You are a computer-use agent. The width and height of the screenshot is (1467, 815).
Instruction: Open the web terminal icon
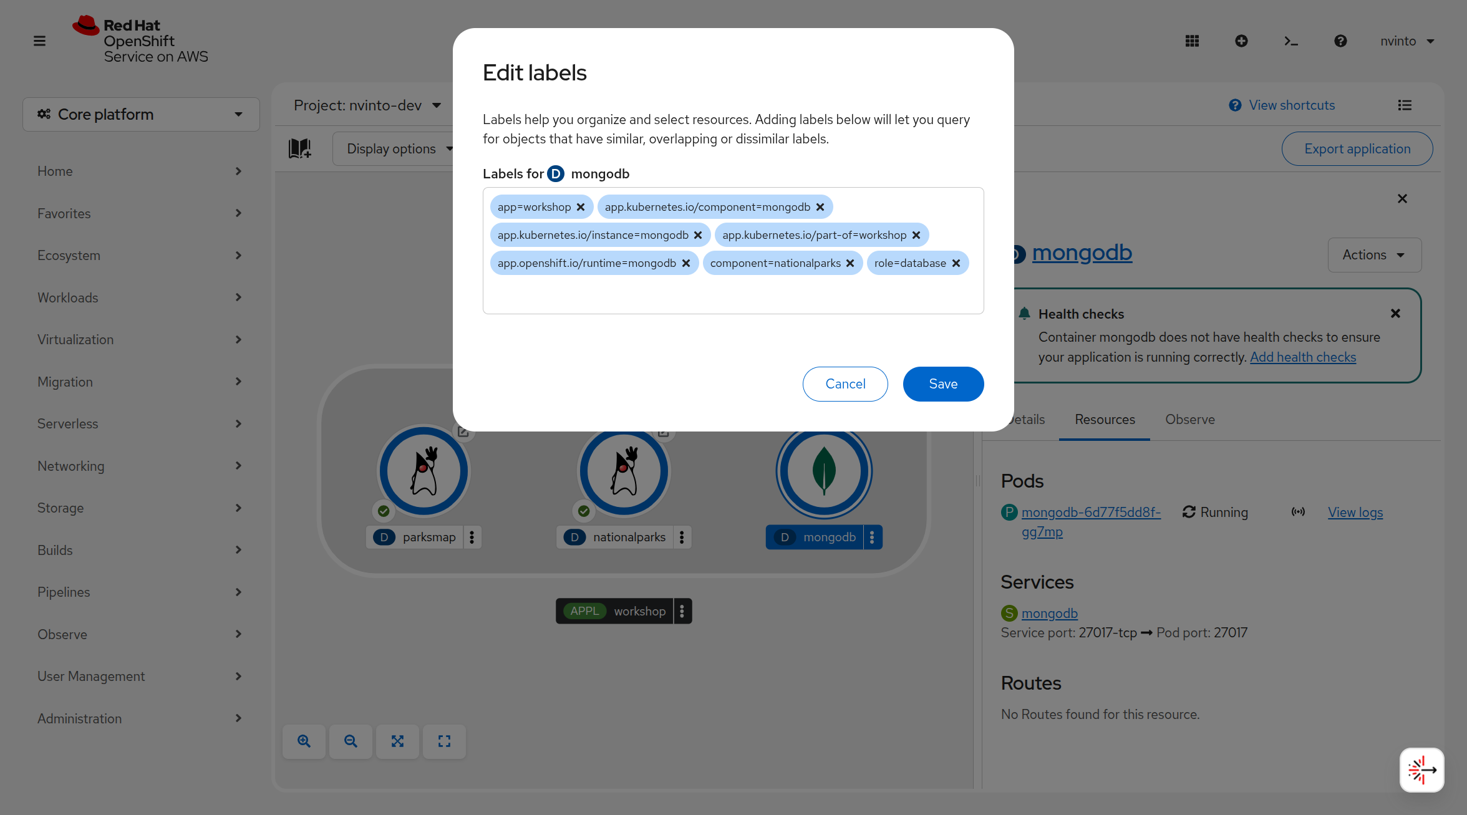coord(1291,41)
